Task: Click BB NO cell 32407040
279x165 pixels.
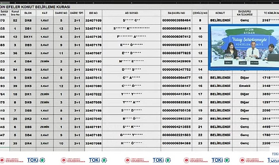Action: pyautogui.click(x=94, y=119)
